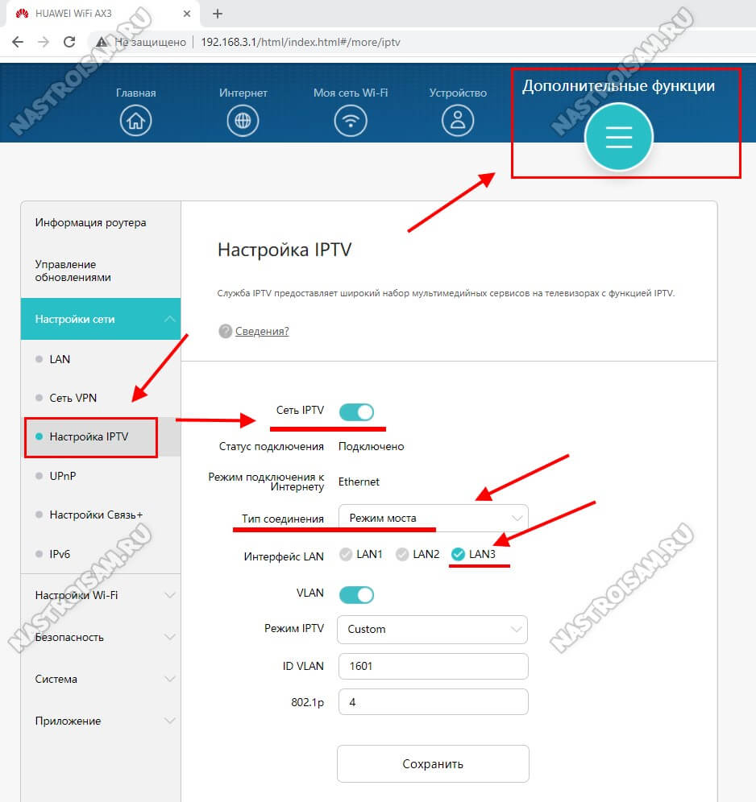This screenshot has height=802, width=756.
Task: Open the Device (Устройство) user icon
Action: click(x=458, y=121)
